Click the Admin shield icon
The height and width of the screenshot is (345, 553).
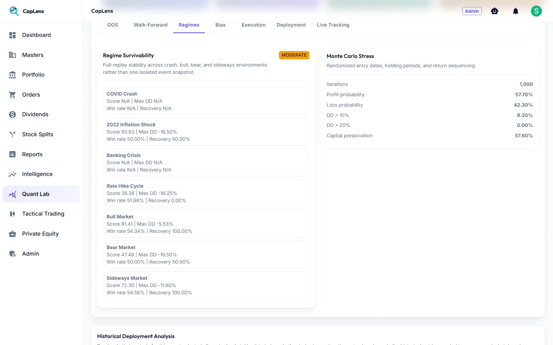pyautogui.click(x=12, y=254)
